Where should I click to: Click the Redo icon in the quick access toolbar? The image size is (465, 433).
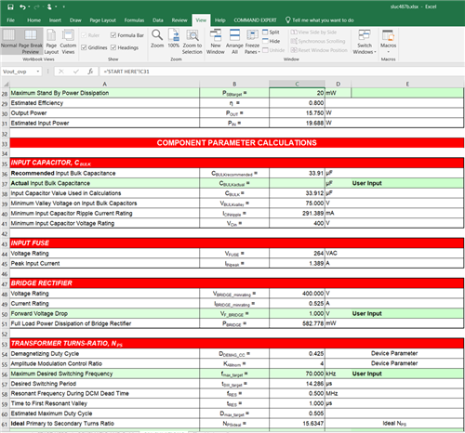36,7
